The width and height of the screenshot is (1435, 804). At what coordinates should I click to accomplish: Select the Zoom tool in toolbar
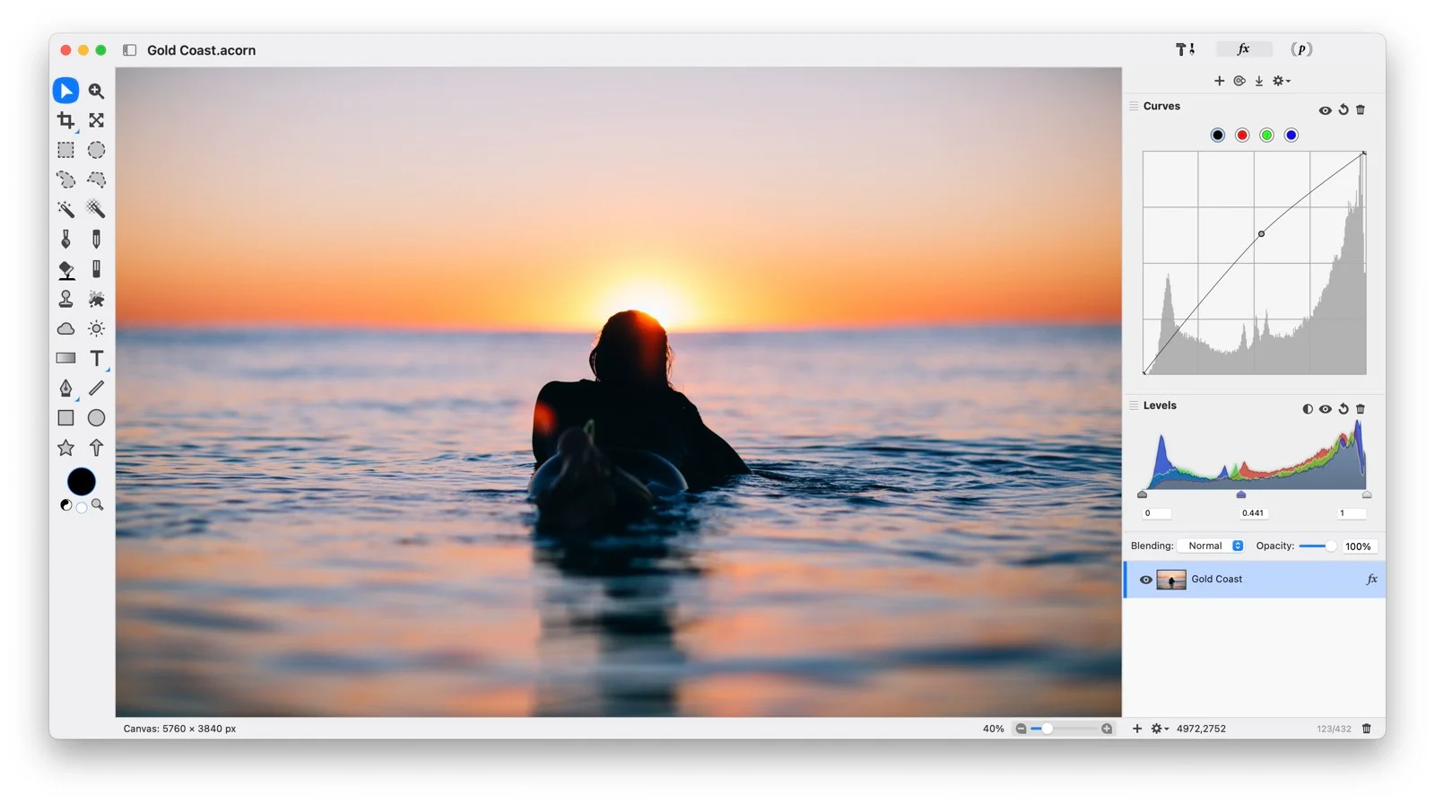pyautogui.click(x=96, y=91)
